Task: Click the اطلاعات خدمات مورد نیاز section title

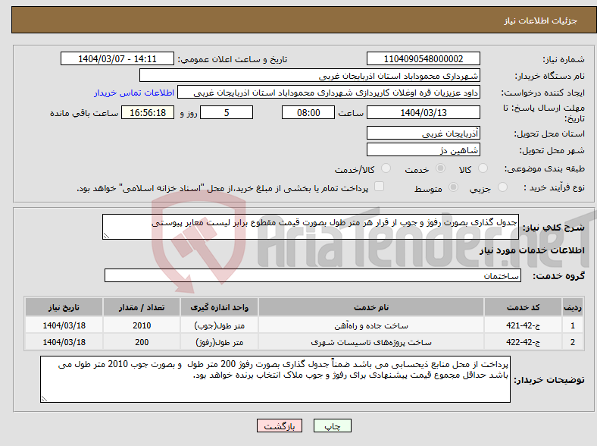Action: [x=532, y=250]
